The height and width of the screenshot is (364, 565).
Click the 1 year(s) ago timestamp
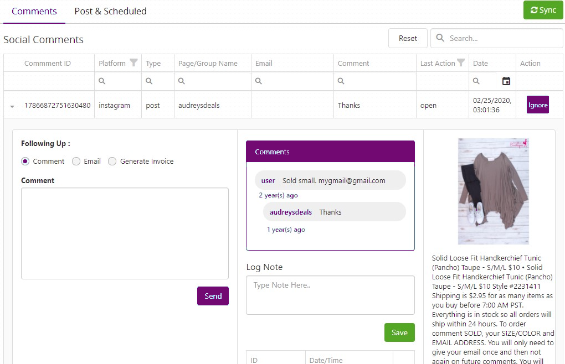coord(286,230)
